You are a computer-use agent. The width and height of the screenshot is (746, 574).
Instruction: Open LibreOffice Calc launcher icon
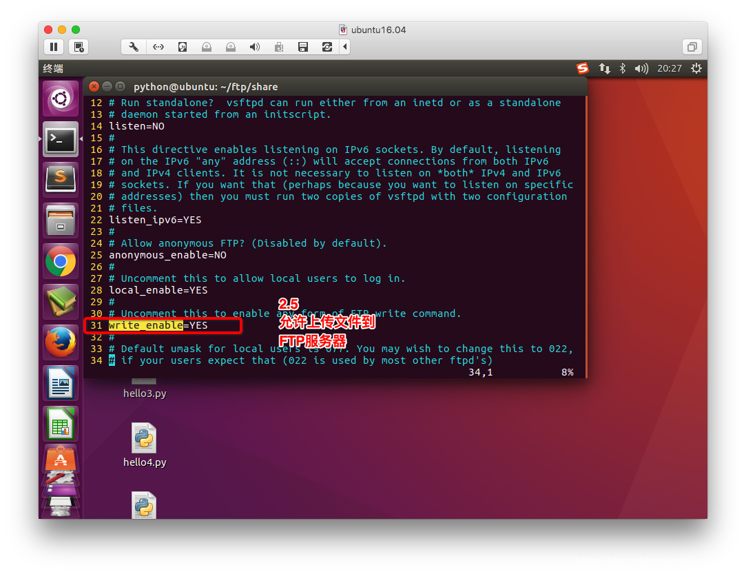(x=61, y=424)
